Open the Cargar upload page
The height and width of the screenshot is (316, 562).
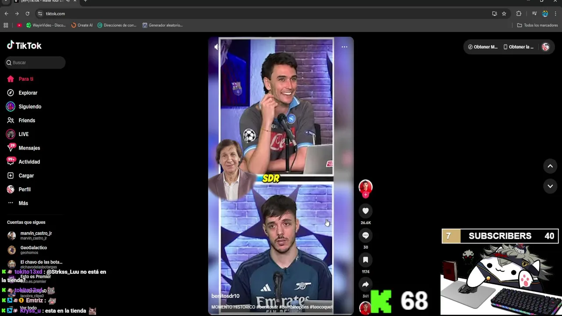[20, 176]
